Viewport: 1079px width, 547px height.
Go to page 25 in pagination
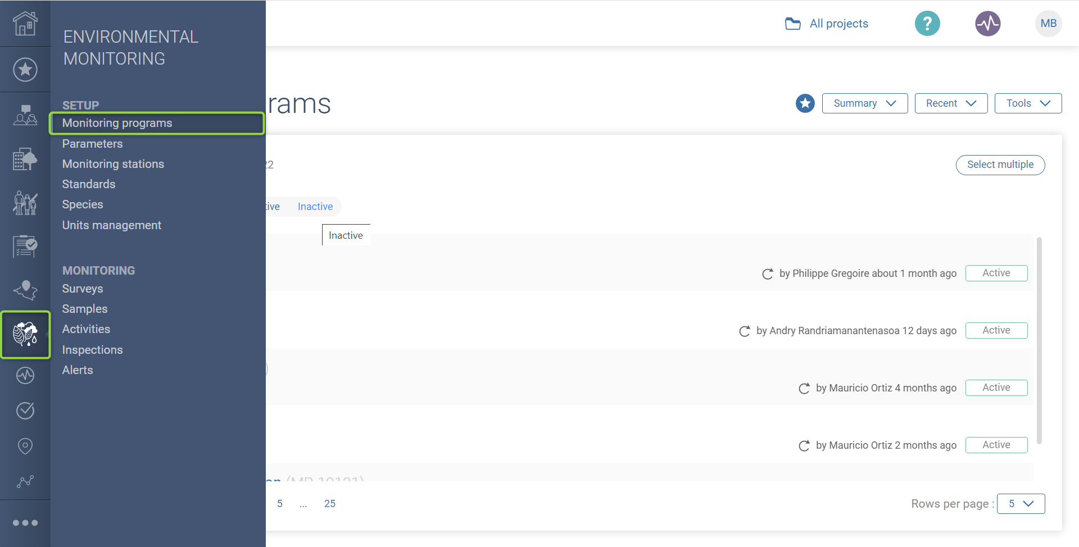click(x=329, y=504)
